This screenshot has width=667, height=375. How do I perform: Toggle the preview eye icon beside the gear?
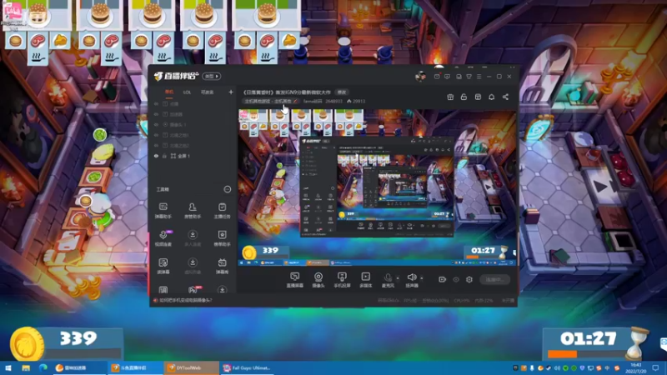click(x=456, y=279)
